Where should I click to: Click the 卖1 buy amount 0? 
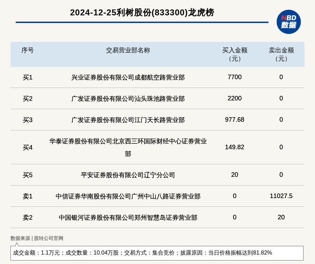tap(234, 196)
